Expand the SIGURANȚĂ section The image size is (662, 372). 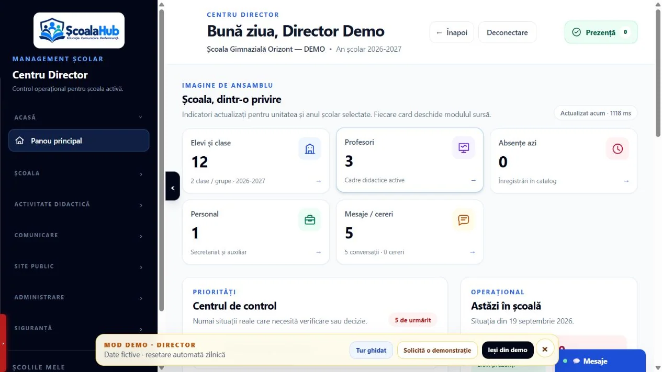pyautogui.click(x=78, y=328)
